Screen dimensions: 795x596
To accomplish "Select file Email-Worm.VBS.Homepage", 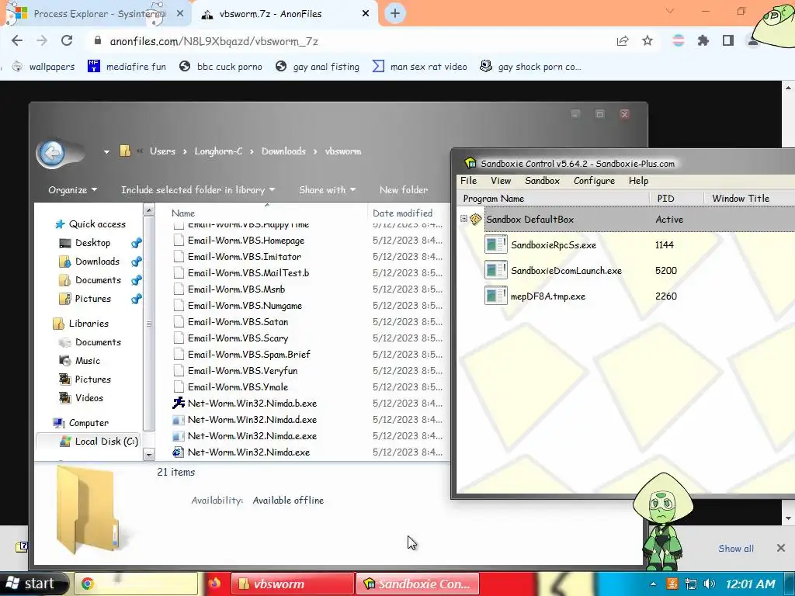I will coord(246,241).
